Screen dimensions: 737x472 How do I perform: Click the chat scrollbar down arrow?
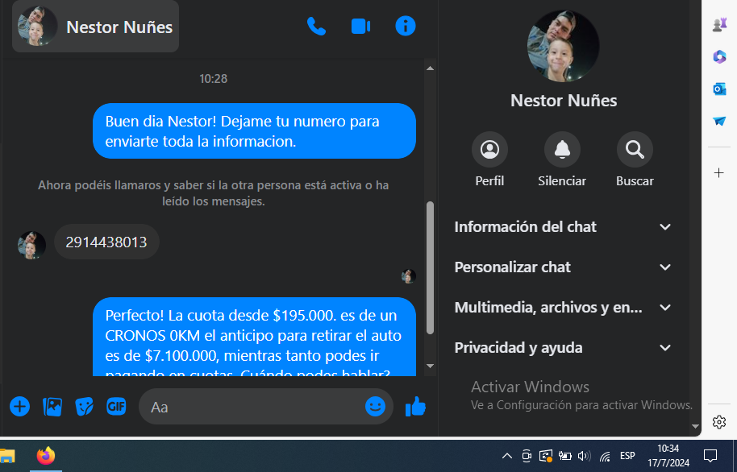tap(430, 366)
